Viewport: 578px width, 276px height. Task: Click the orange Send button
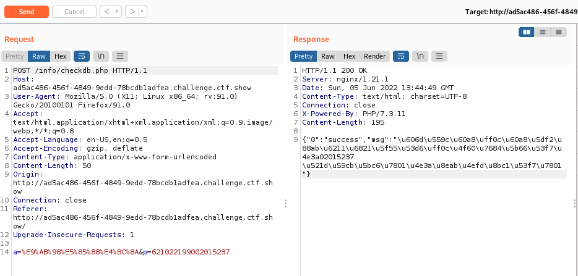pos(27,12)
